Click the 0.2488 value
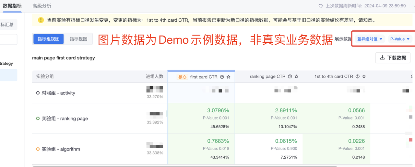The width and height of the screenshot is (415, 167). tap(359, 127)
